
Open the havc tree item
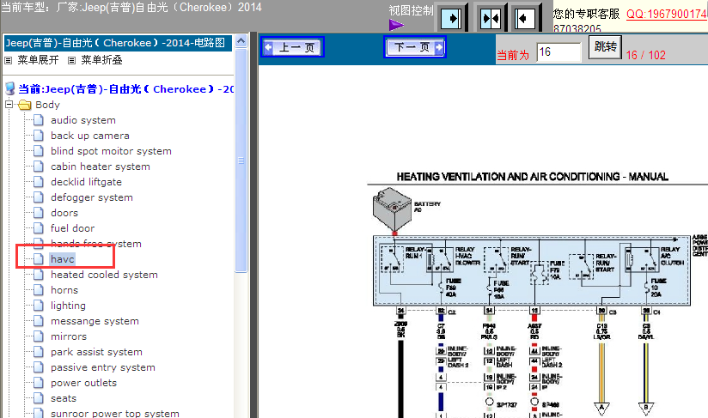click(x=63, y=259)
